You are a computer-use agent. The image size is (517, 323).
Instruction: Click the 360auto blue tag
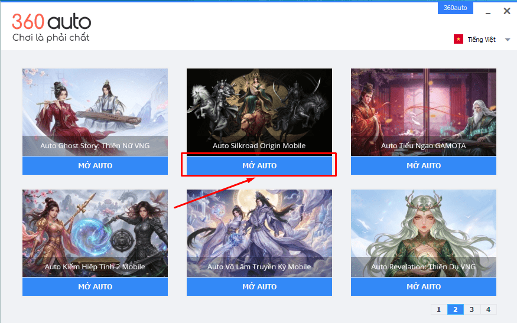[456, 8]
